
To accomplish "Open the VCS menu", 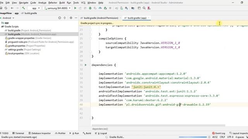I will [83, 3].
